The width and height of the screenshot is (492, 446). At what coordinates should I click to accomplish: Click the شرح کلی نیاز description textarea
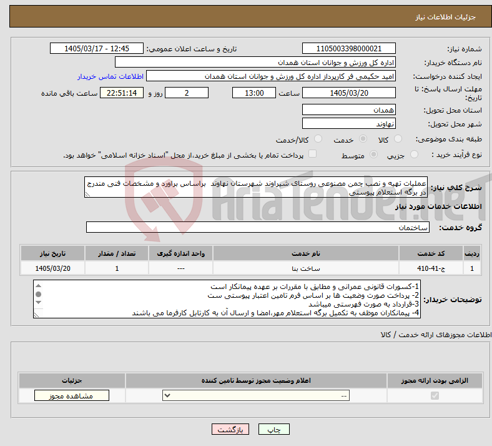click(256, 187)
